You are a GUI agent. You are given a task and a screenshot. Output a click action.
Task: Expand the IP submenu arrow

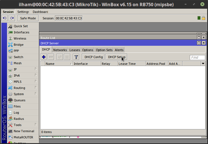[36, 69]
